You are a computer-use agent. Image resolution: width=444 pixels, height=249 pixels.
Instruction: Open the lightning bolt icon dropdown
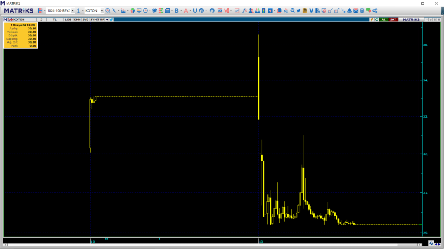(118, 10)
